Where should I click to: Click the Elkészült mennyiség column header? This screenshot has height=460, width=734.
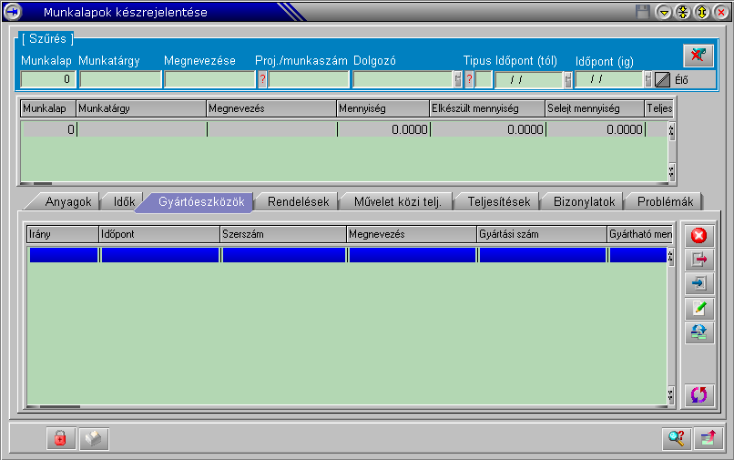(x=486, y=108)
